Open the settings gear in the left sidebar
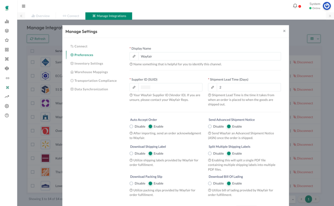This screenshot has width=334, height=206. (7, 106)
